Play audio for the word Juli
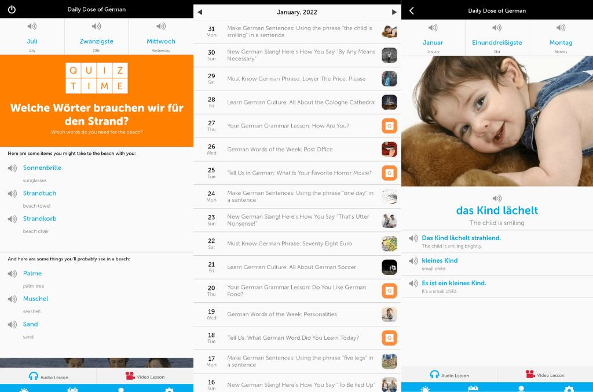593x392 pixels. (x=32, y=27)
